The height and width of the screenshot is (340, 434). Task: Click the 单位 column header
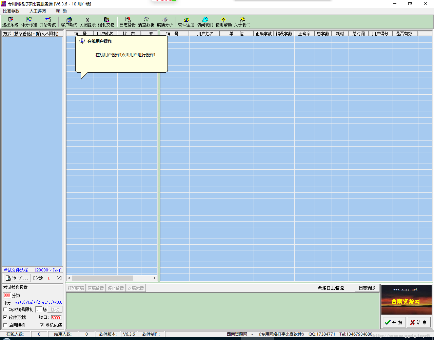pos(236,34)
